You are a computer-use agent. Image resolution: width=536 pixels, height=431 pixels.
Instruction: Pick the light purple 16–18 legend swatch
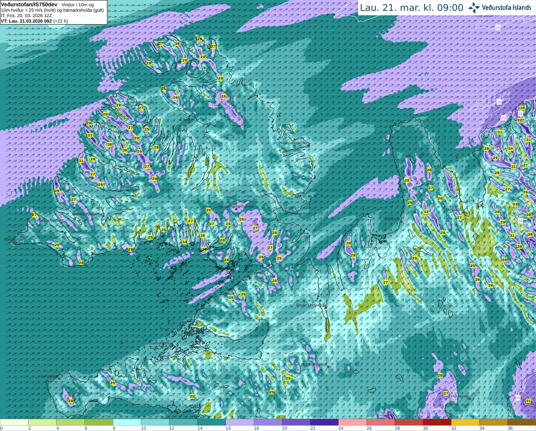point(240,422)
